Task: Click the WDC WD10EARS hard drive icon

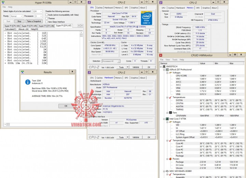Action: [x=167, y=171]
